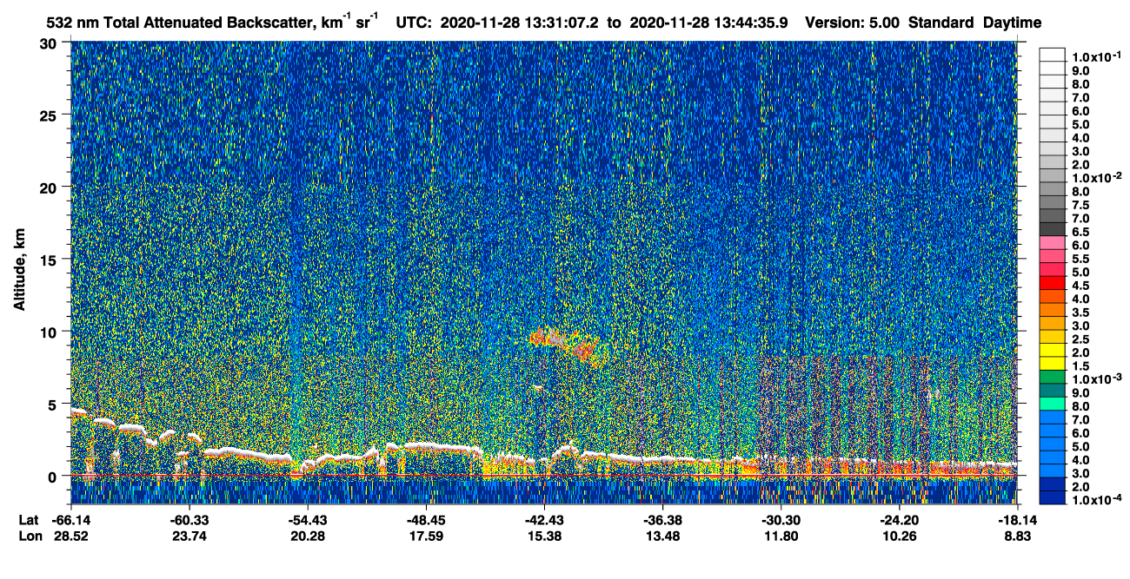1130x579 pixels.
Task: Click the golden swatch beside the 2.5 label
Action: coord(1053,335)
